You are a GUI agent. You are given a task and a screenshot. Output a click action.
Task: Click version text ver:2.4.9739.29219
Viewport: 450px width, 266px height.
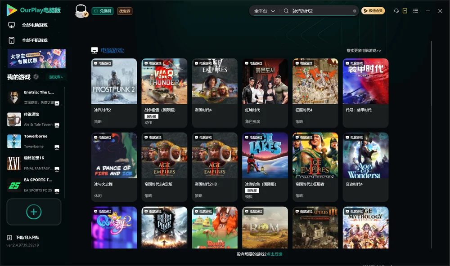22,245
